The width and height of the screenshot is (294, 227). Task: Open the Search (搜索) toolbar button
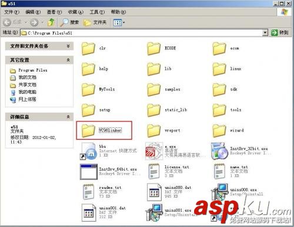click(x=69, y=22)
